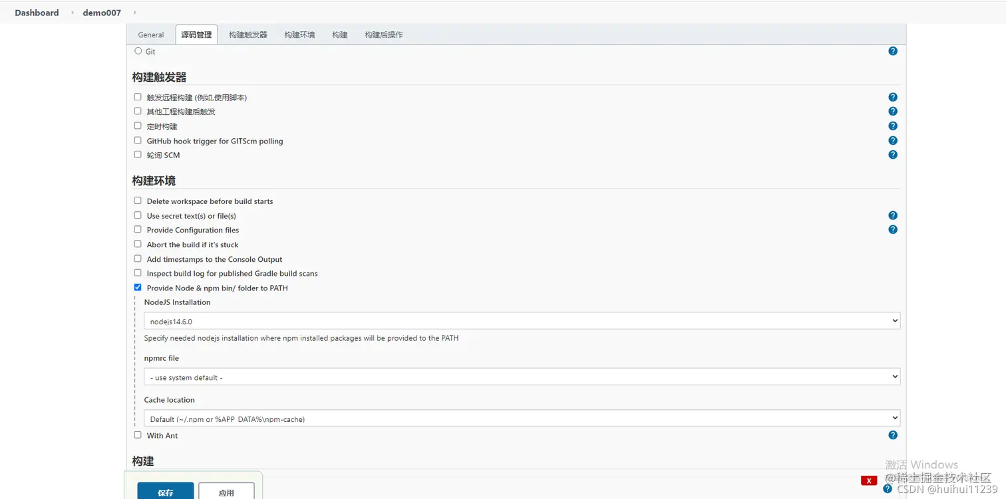
Task: Open help for 其他工程构建后触发
Action: coord(893,112)
